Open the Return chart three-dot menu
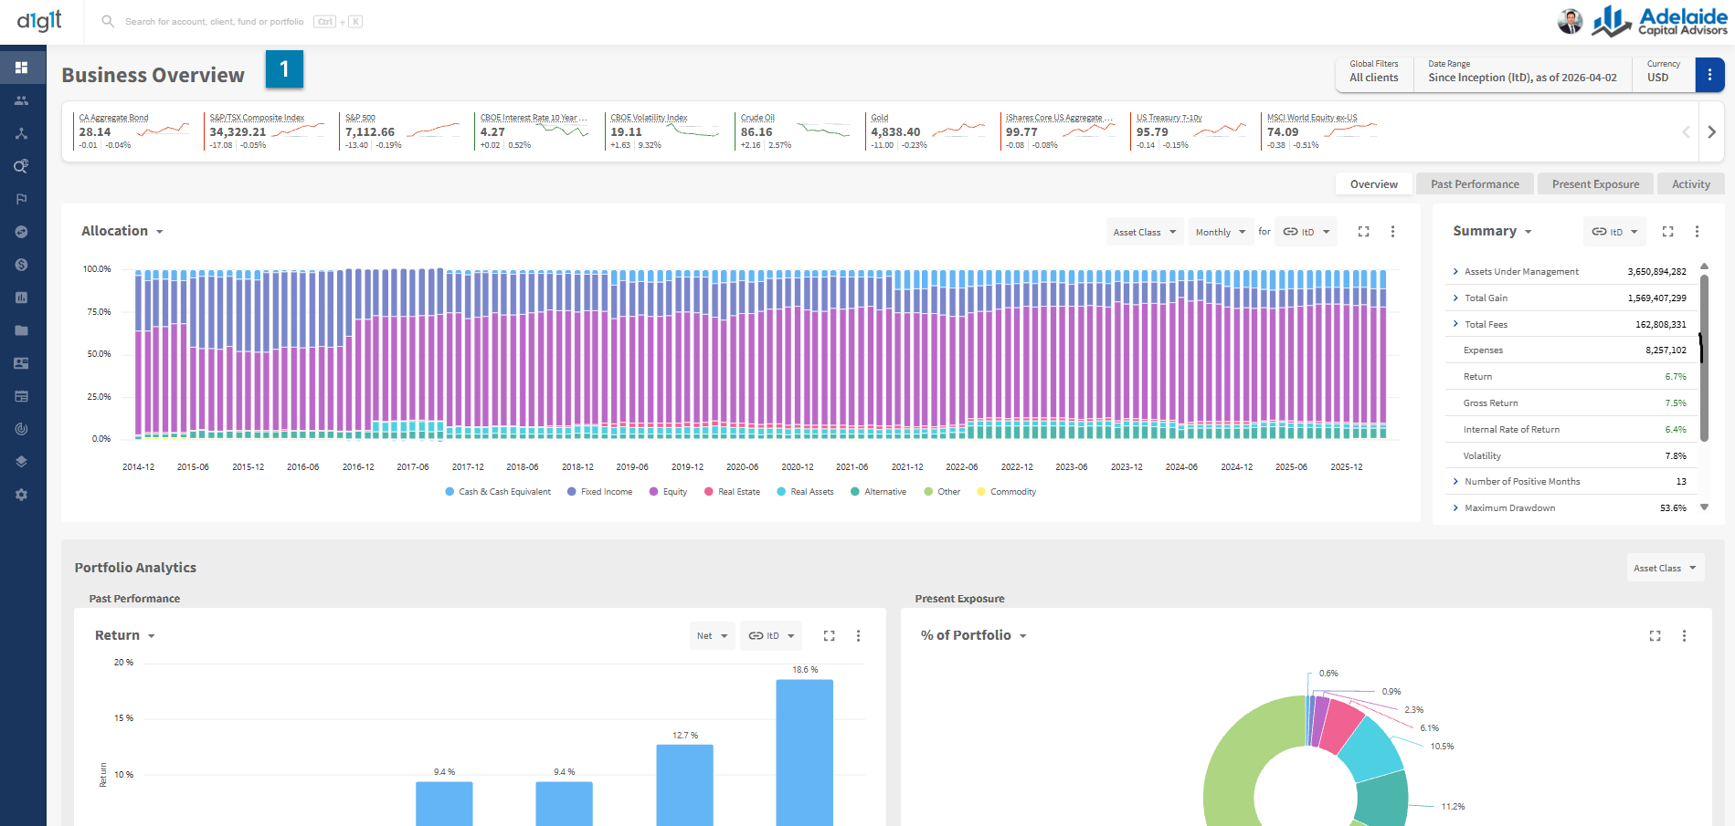Image resolution: width=1735 pixels, height=826 pixels. (x=858, y=636)
